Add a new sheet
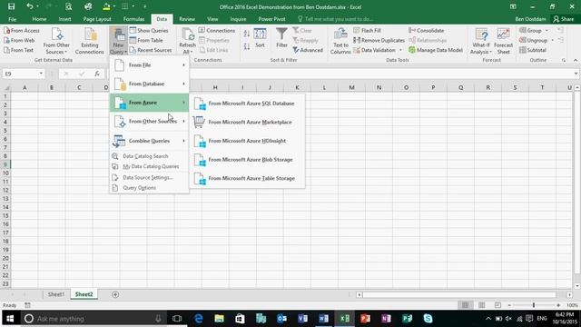Image resolution: width=581 pixels, height=327 pixels. click(115, 294)
